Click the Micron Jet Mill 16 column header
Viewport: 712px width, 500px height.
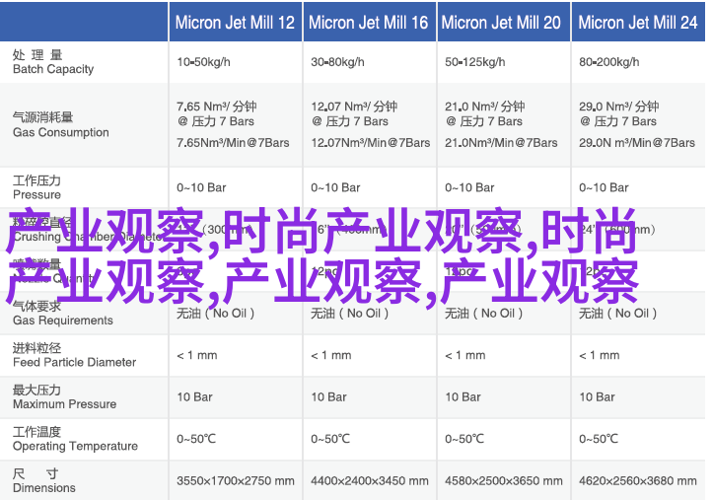click(369, 23)
